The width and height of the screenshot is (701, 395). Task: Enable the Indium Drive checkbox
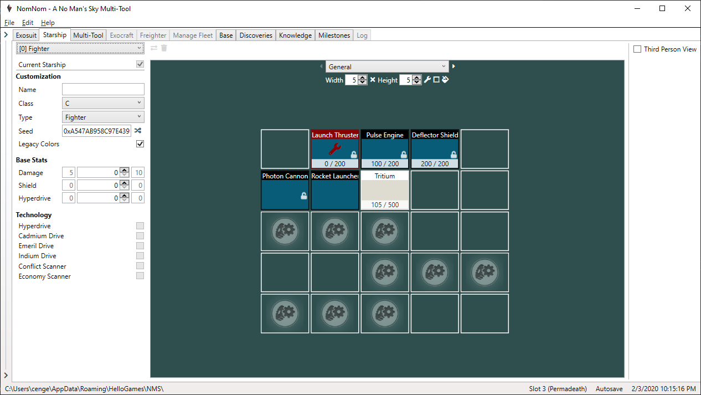point(140,256)
